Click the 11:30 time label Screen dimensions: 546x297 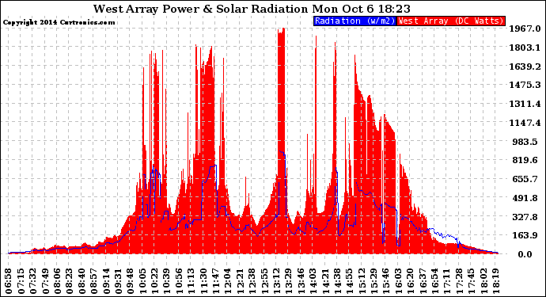click(203, 281)
